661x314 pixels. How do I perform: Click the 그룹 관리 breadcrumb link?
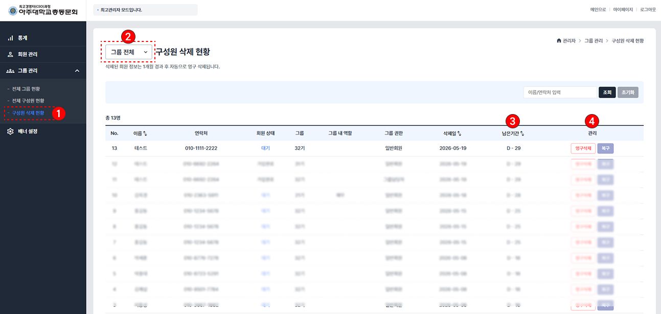pyautogui.click(x=593, y=40)
